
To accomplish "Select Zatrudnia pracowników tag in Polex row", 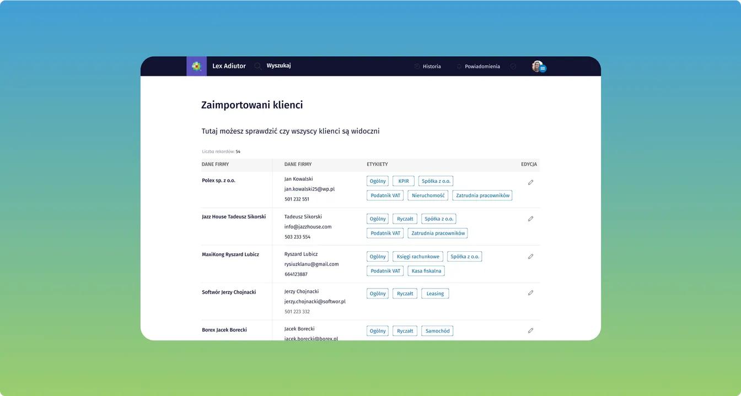I will click(x=482, y=196).
